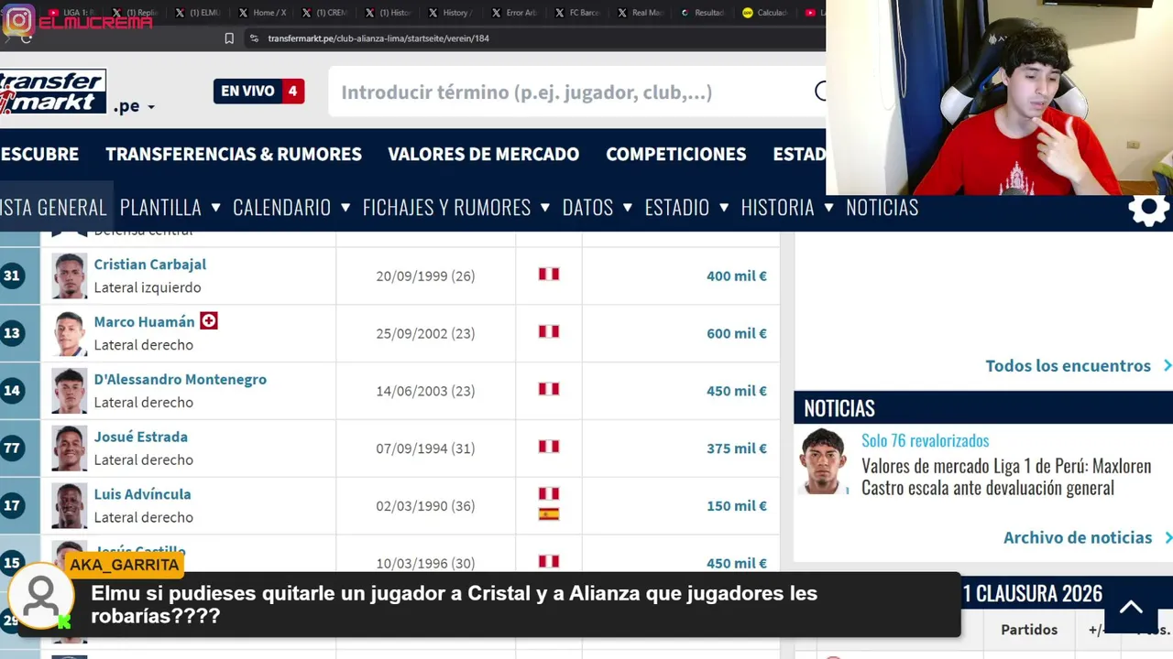1173x659 pixels.
Task: Click shirt number 13 badge
Action: pos(12,333)
